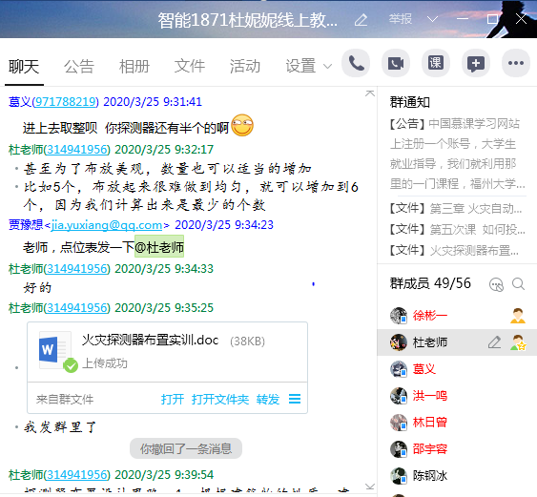Click the member filter icon beside search
This screenshot has height=497, width=537.
click(496, 284)
